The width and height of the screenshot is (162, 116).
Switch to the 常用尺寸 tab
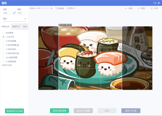tap(16, 26)
